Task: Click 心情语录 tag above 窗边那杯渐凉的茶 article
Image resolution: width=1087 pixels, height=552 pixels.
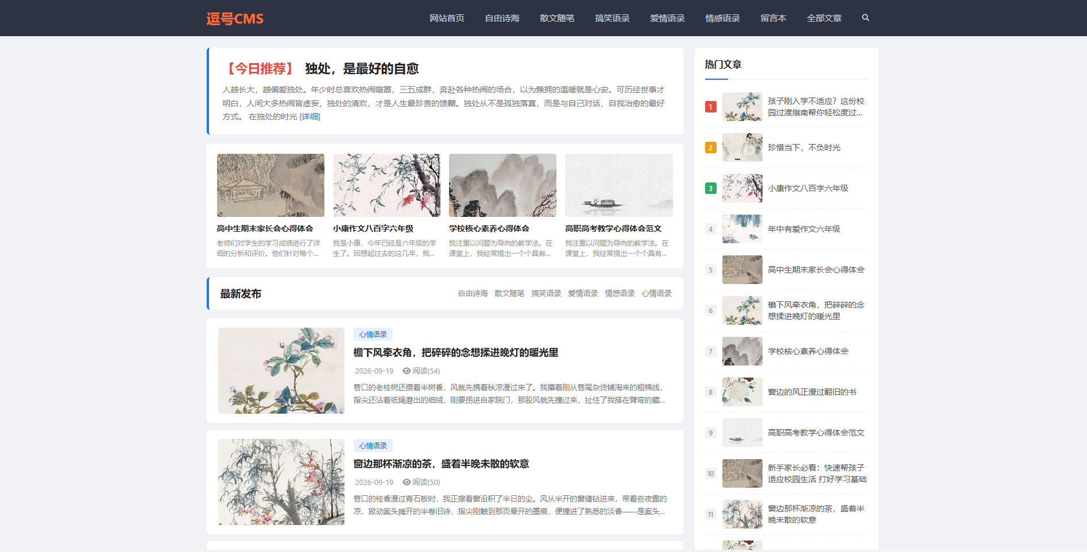Action: click(373, 446)
